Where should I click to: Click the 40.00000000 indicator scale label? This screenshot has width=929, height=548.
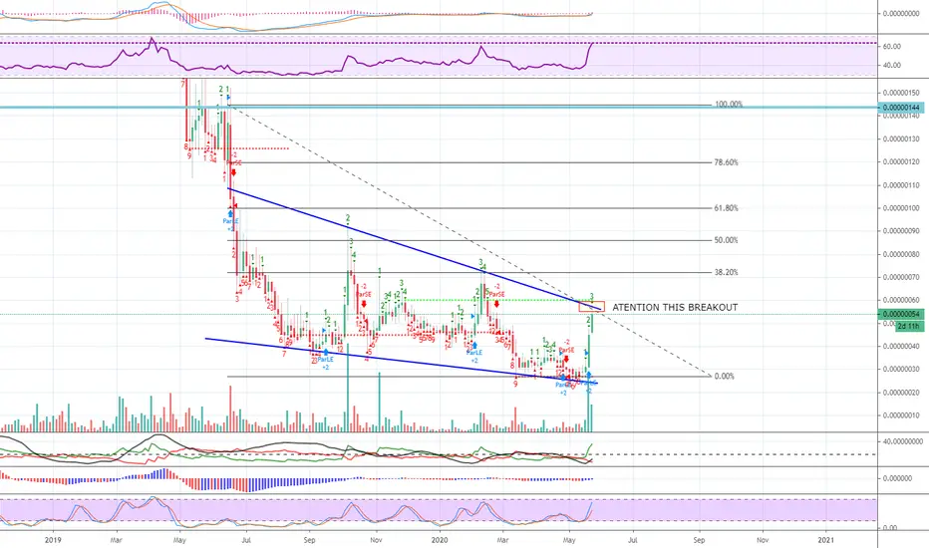coord(903,441)
